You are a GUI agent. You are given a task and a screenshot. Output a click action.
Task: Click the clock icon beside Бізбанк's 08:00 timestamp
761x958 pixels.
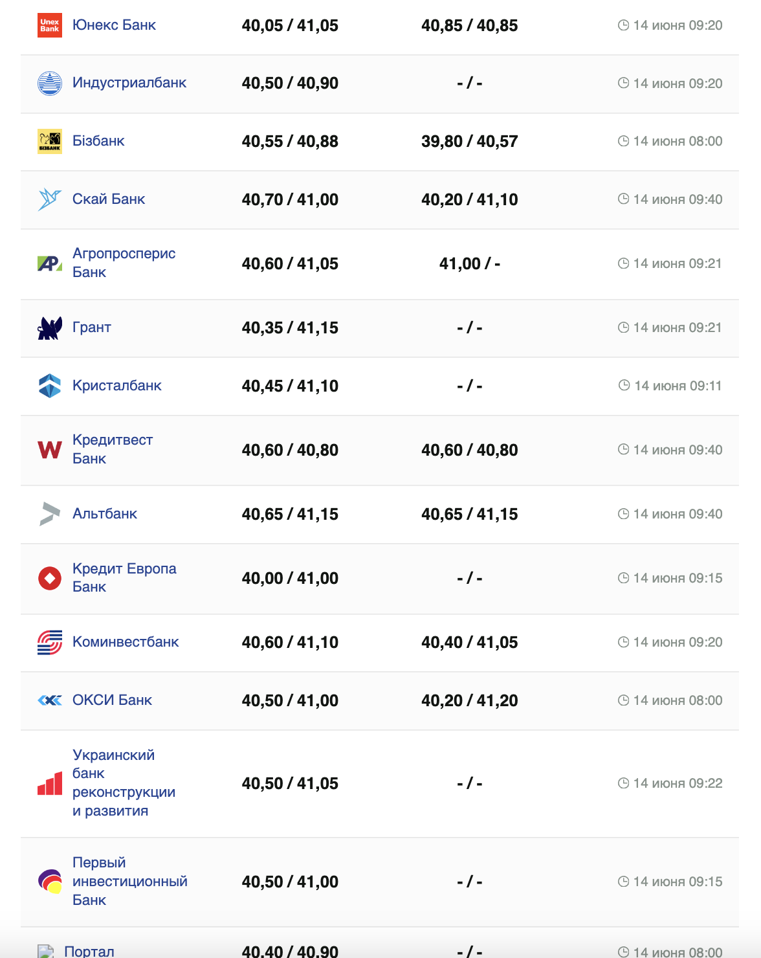[x=623, y=141]
